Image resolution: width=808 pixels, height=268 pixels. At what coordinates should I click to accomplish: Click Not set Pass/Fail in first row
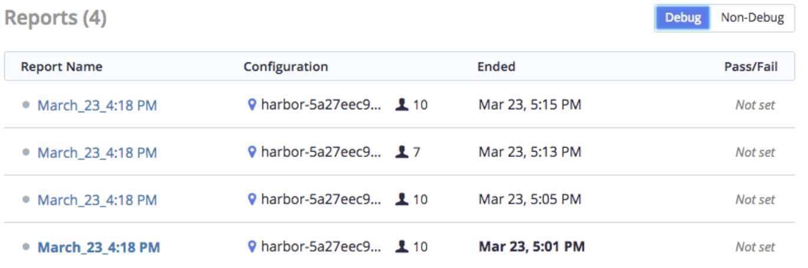pyautogui.click(x=755, y=105)
